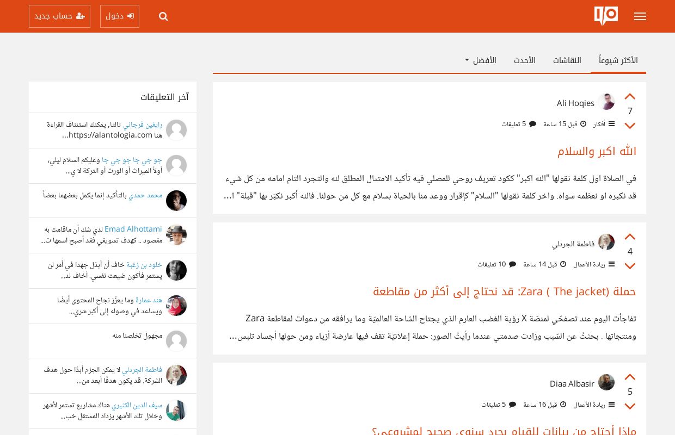Image resolution: width=675 pixels, height=435 pixels.
Task: Switch to the الأحدث tab
Action: pos(524,60)
